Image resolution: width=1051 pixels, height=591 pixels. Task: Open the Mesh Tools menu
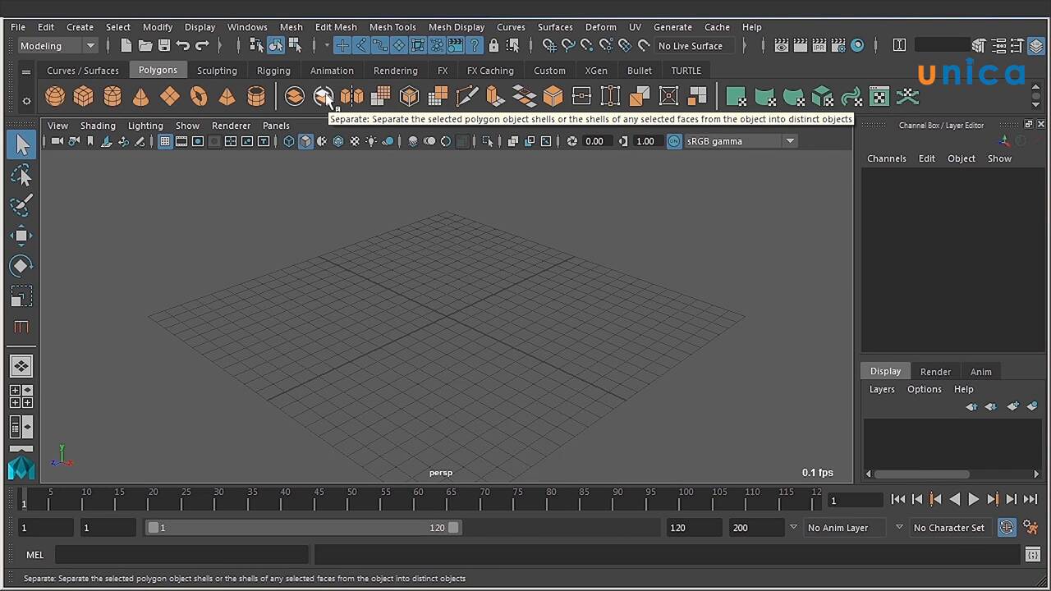coord(392,27)
